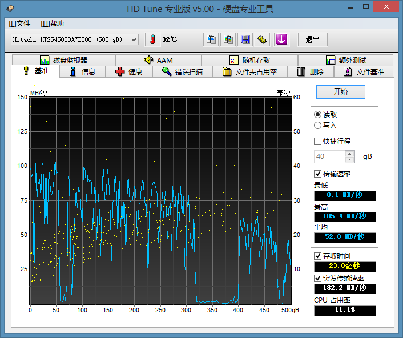This screenshot has width=403, height=338.
Task: Click the copy text to clipboard icon
Action: coord(211,39)
